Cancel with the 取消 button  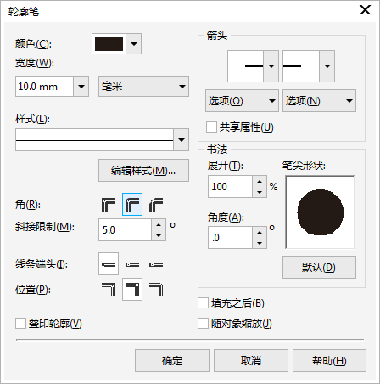[x=251, y=360]
